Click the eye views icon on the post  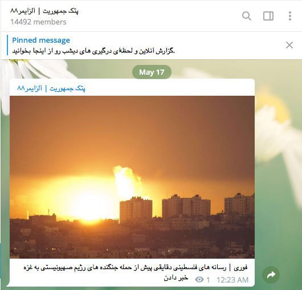click(x=199, y=279)
